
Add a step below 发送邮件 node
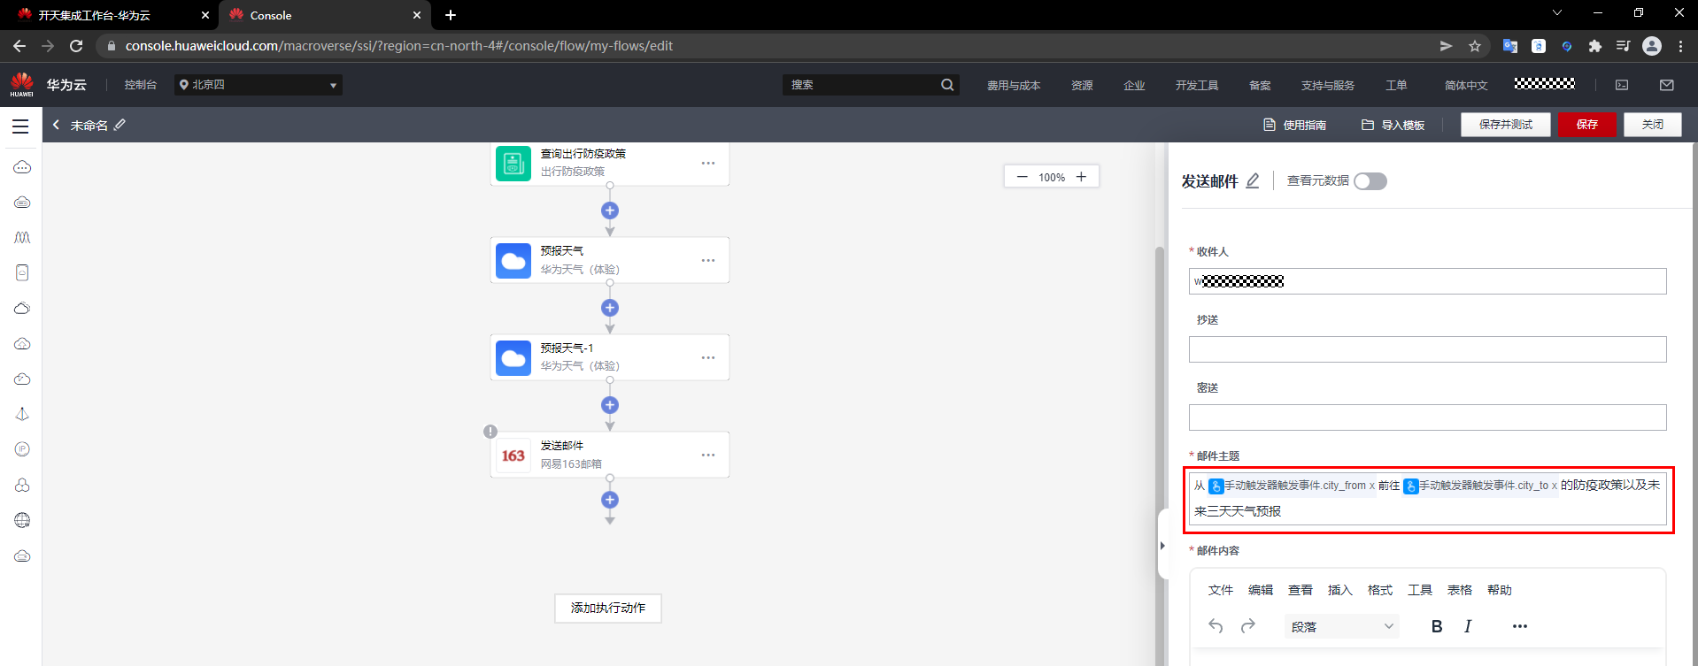[x=610, y=500]
